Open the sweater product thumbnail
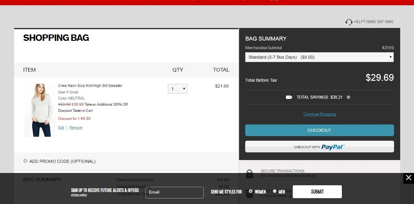The image size is (414, 204). tap(40, 110)
